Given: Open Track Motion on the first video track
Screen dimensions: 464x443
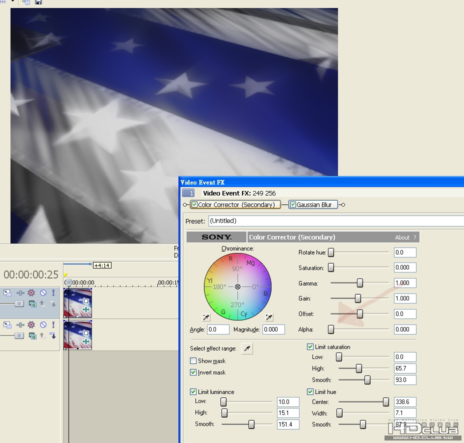Looking at the screenshot, I should coord(7,293).
